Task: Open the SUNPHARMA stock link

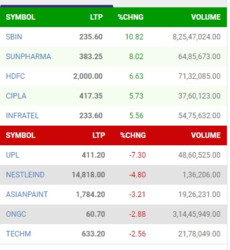Action: (x=28, y=57)
